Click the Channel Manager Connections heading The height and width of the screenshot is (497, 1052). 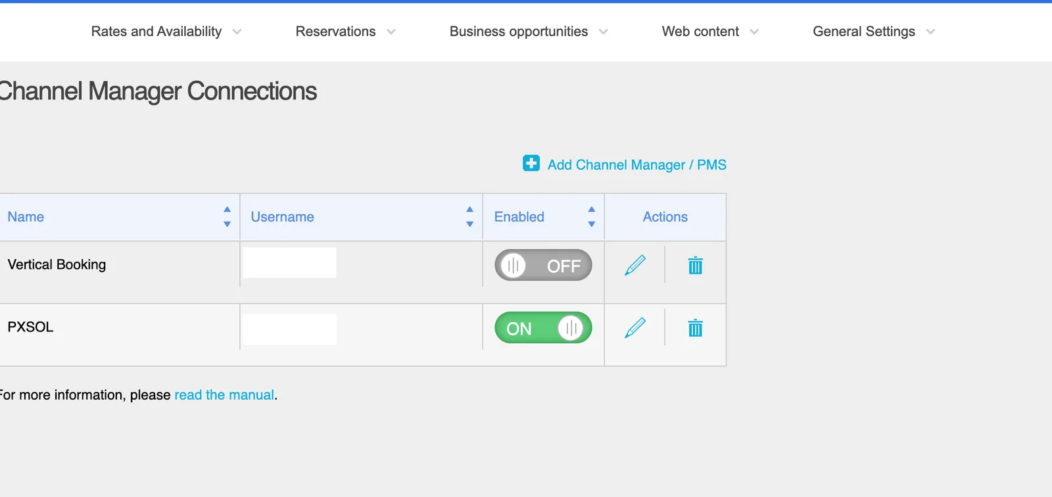pos(158,91)
